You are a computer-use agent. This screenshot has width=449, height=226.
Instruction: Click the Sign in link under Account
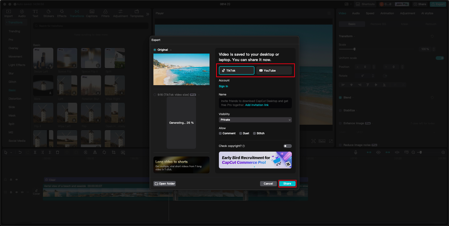pos(223,86)
